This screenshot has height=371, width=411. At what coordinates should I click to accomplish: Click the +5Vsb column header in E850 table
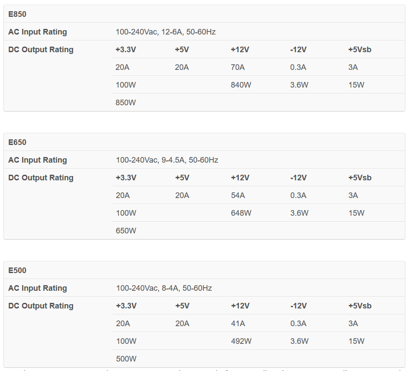360,50
